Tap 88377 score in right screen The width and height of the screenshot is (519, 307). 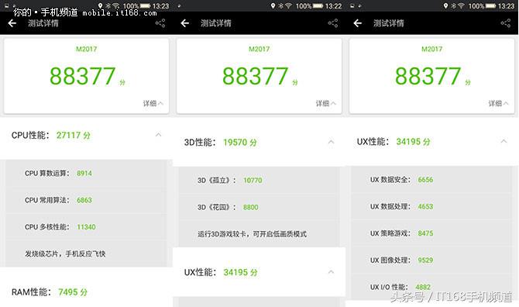[428, 76]
